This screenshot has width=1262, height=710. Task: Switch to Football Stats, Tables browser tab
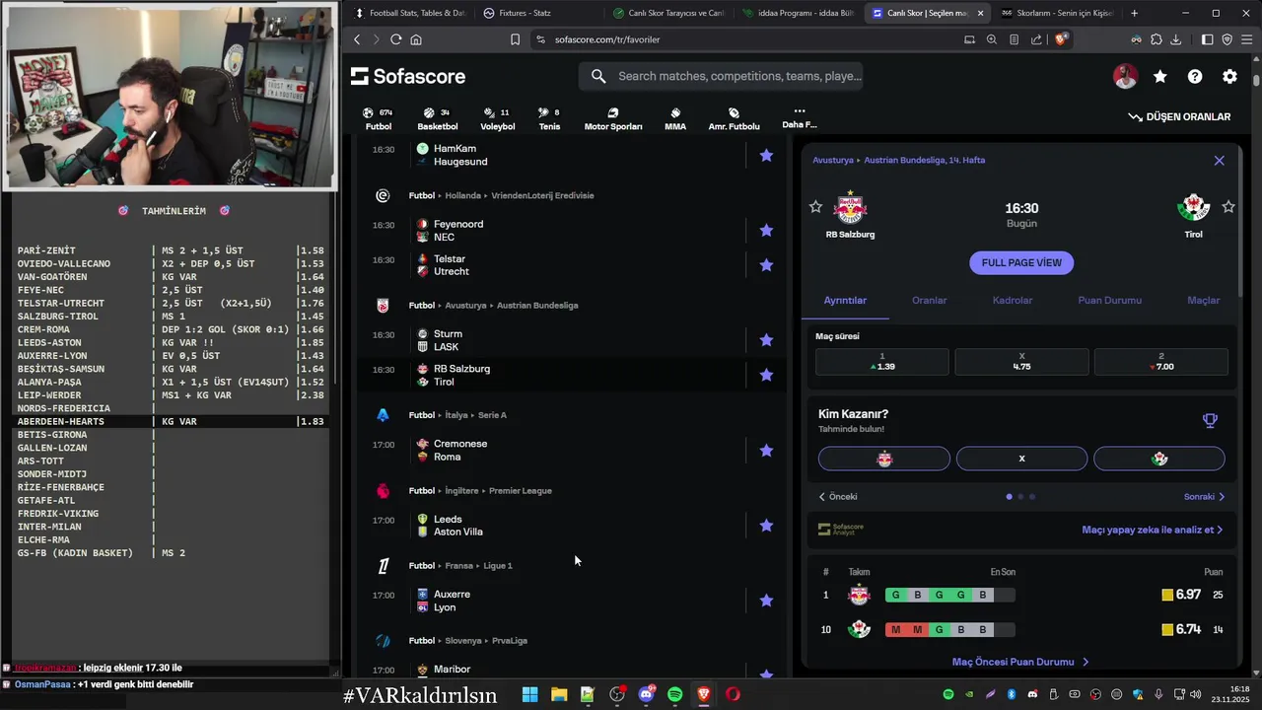(x=409, y=13)
